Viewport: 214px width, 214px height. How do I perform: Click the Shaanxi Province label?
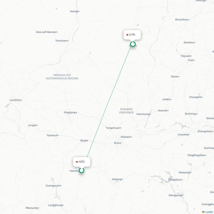click(126, 111)
